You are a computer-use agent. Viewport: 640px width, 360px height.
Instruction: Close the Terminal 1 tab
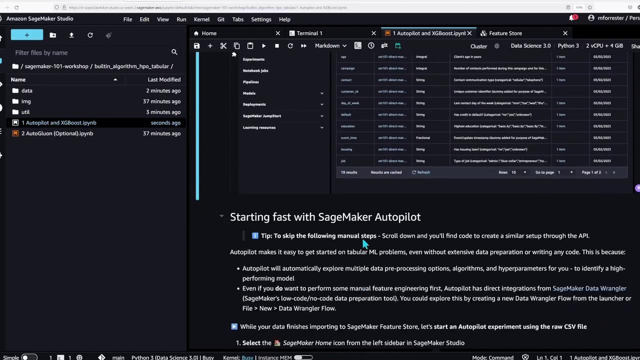[x=373, y=33]
